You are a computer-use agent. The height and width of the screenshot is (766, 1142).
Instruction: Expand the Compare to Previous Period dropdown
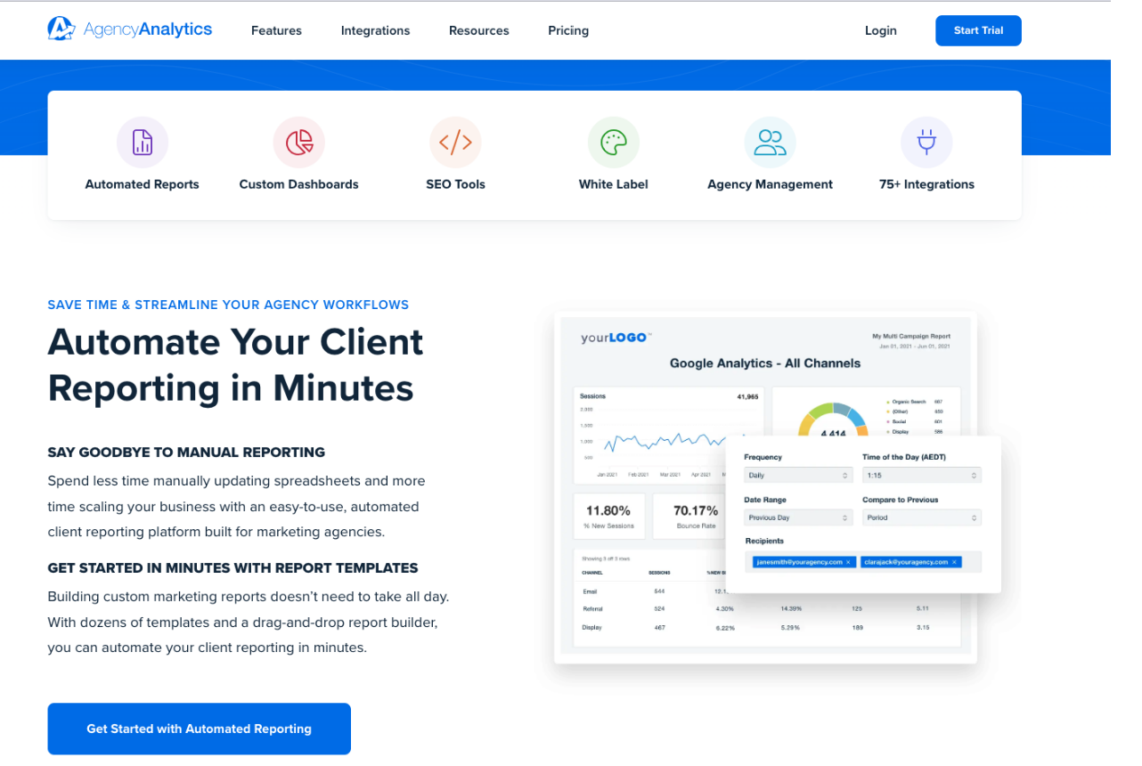tap(922, 517)
